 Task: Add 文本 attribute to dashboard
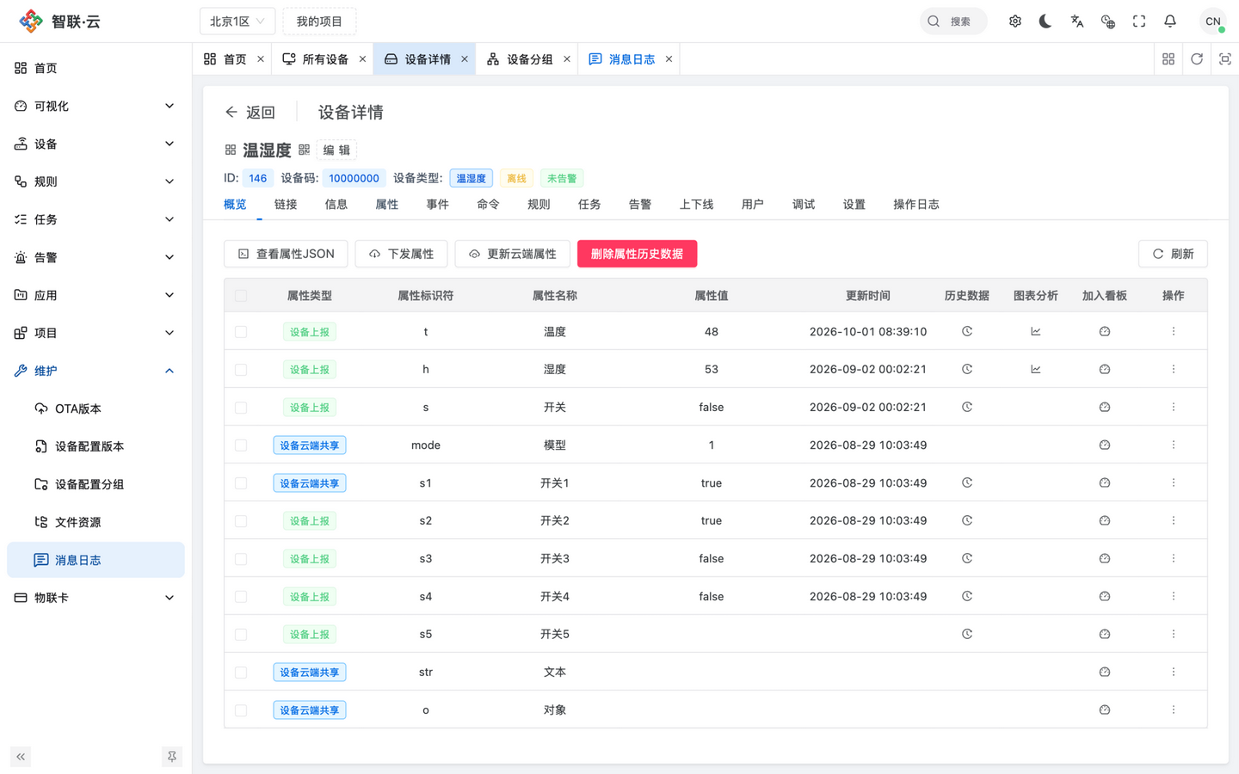coord(1105,672)
